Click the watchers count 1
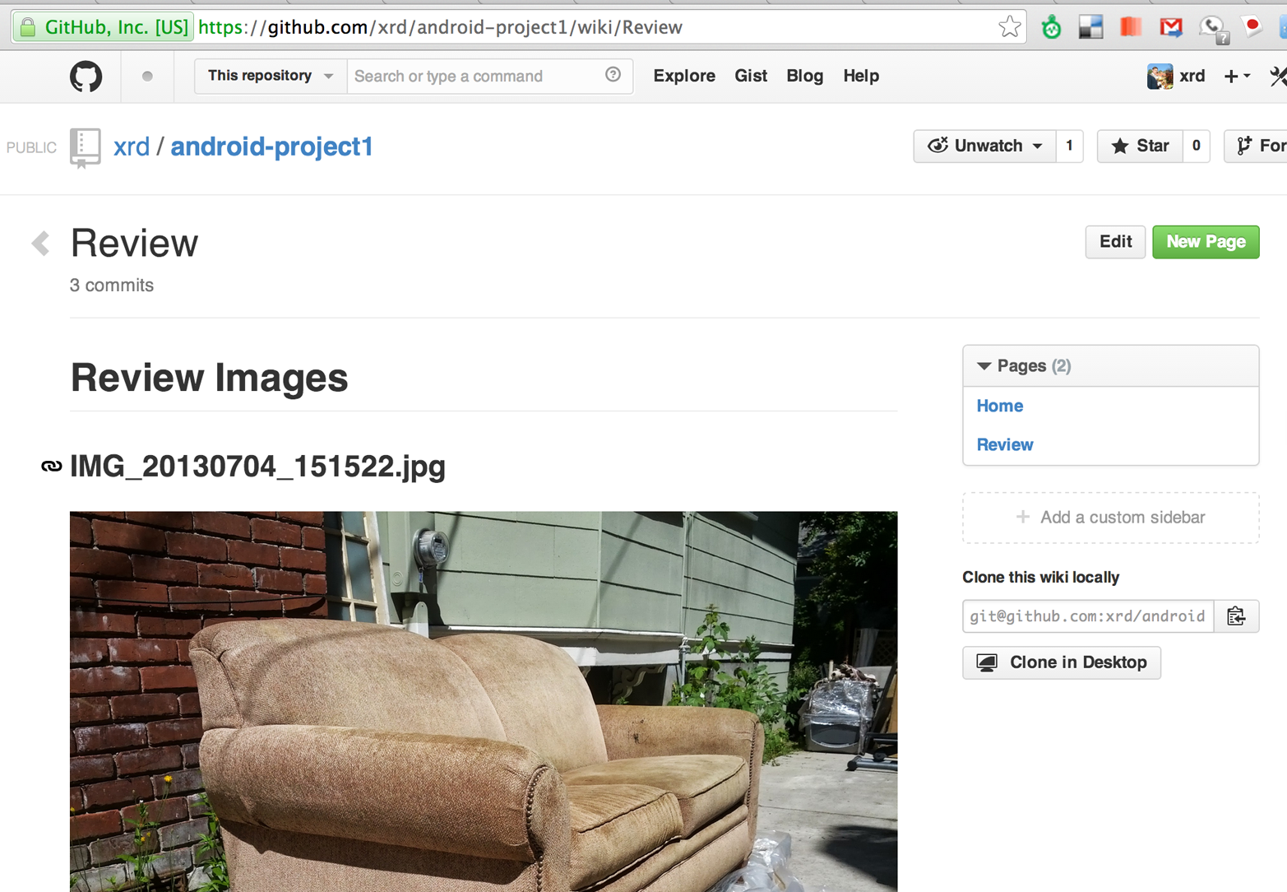This screenshot has width=1287, height=892. tap(1070, 146)
